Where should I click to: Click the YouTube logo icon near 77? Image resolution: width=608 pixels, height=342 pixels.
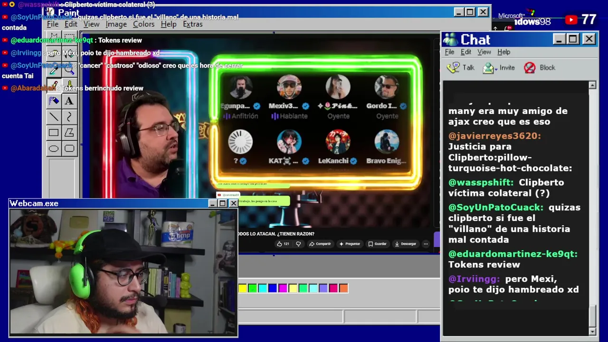coord(571,20)
